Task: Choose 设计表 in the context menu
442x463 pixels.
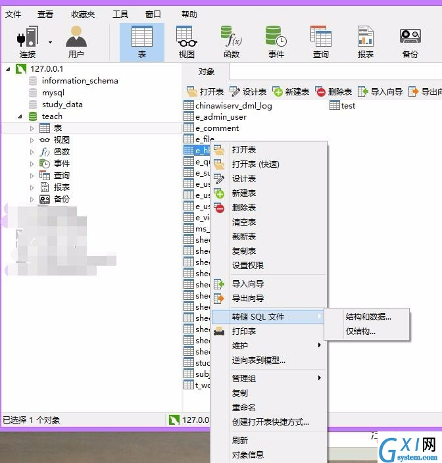Action: [x=269, y=179]
